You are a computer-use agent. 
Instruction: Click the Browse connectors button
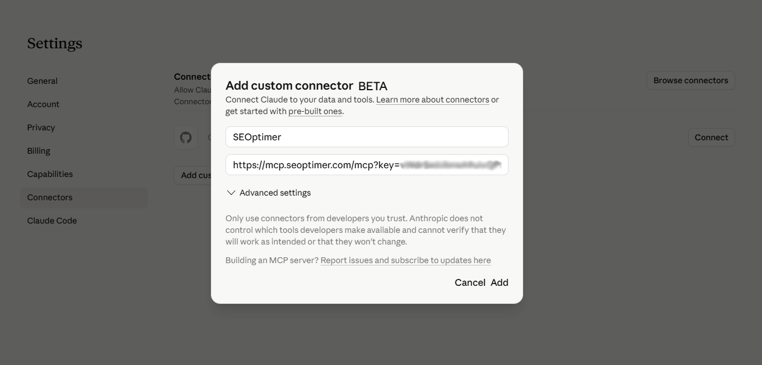690,80
